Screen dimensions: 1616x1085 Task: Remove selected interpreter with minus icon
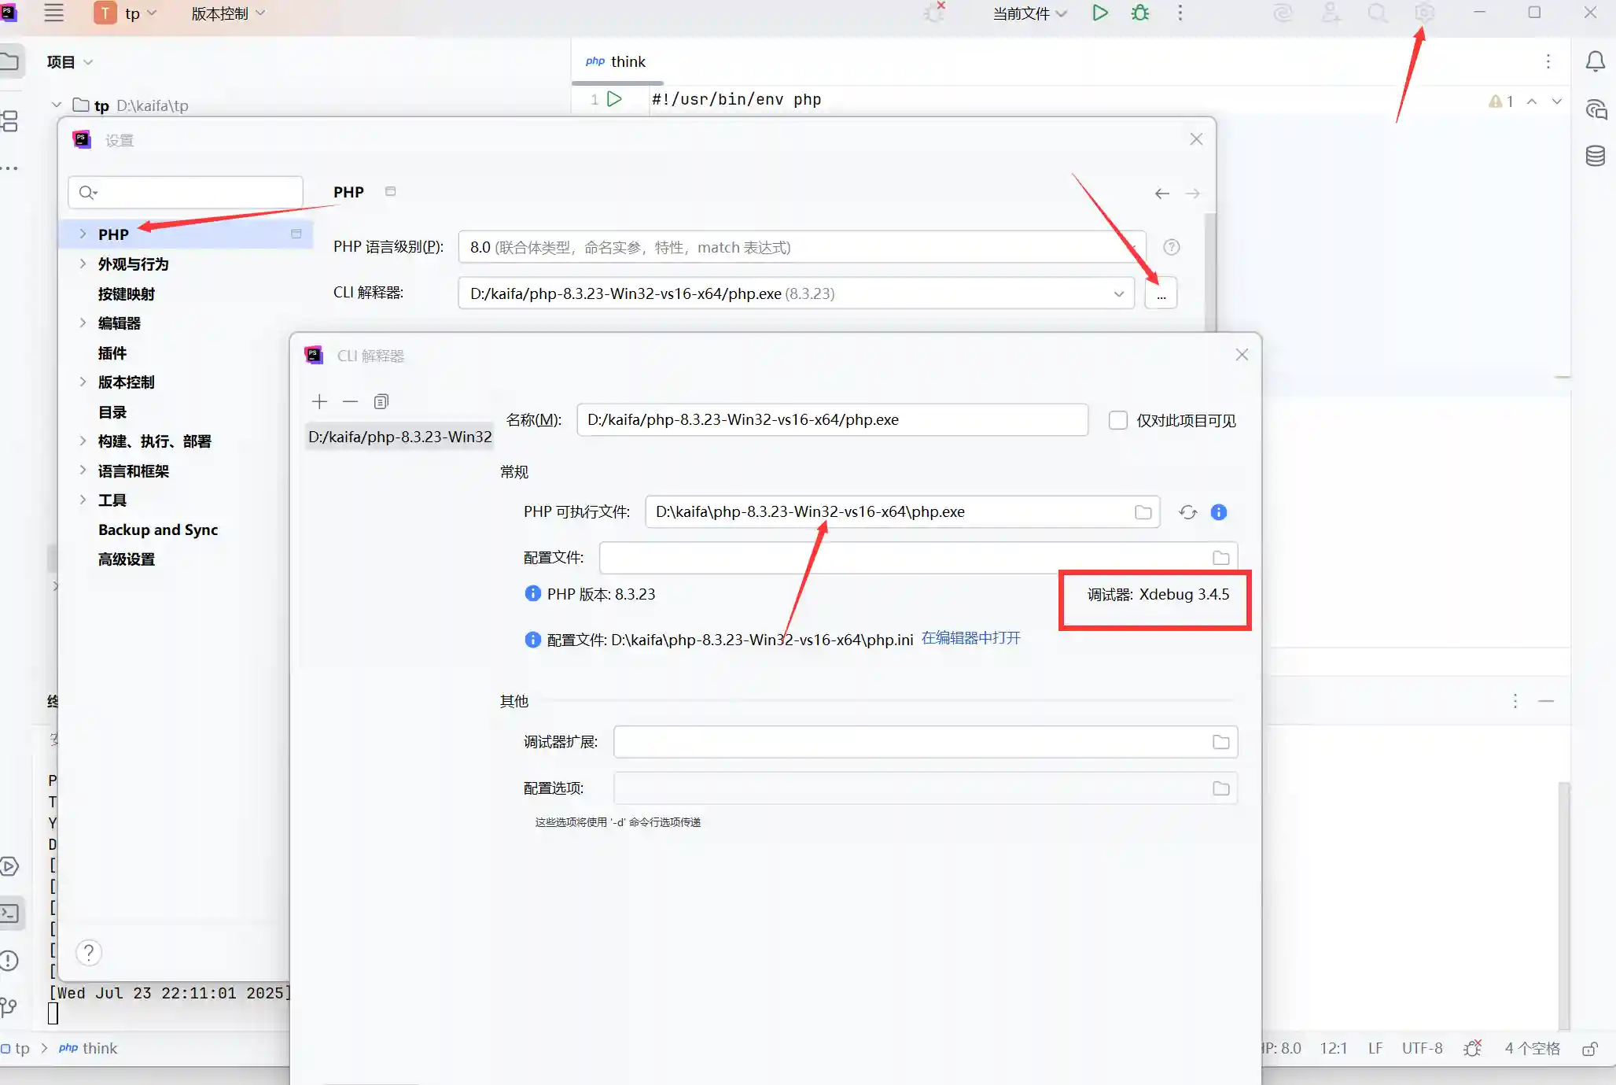tap(350, 402)
